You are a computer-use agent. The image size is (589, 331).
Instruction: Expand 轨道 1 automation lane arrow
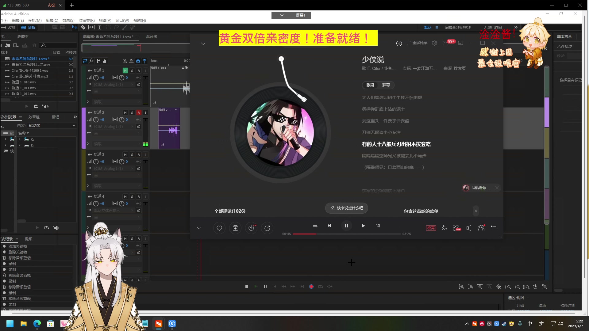click(x=88, y=102)
